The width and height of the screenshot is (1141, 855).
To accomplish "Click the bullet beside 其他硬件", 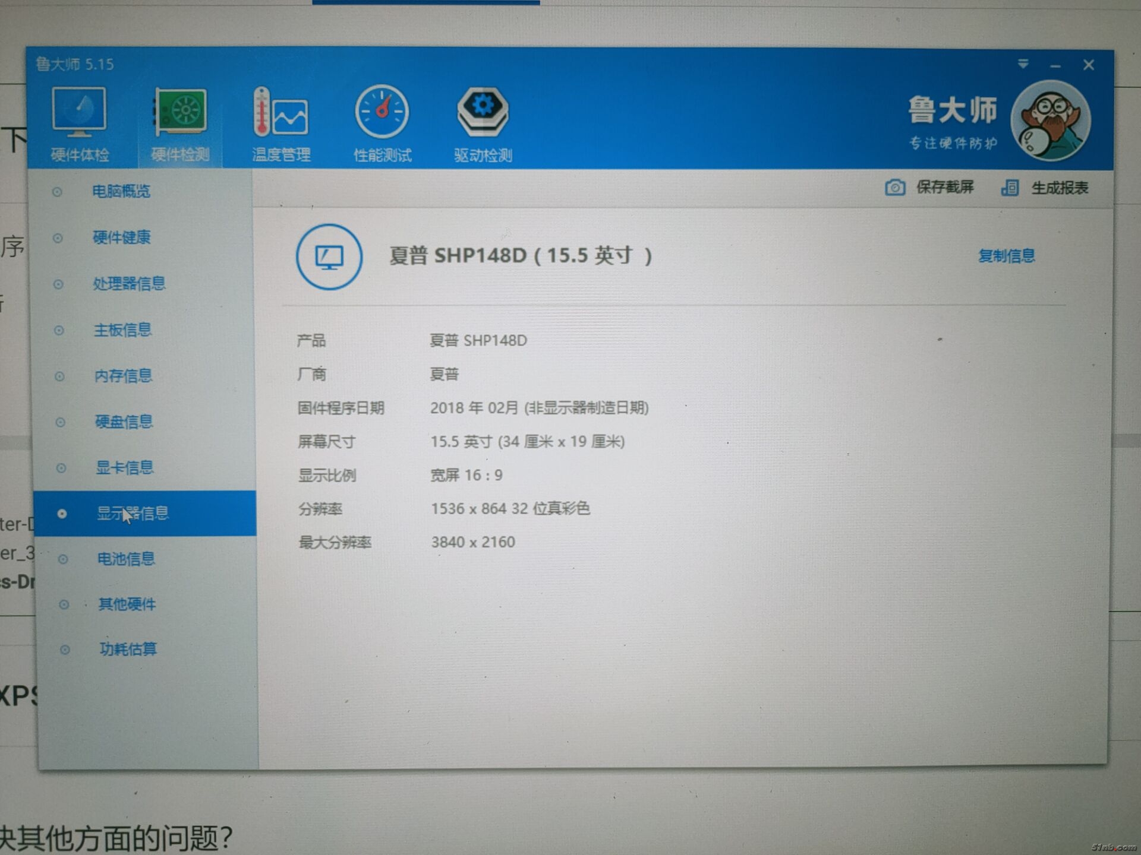I will 64,605.
